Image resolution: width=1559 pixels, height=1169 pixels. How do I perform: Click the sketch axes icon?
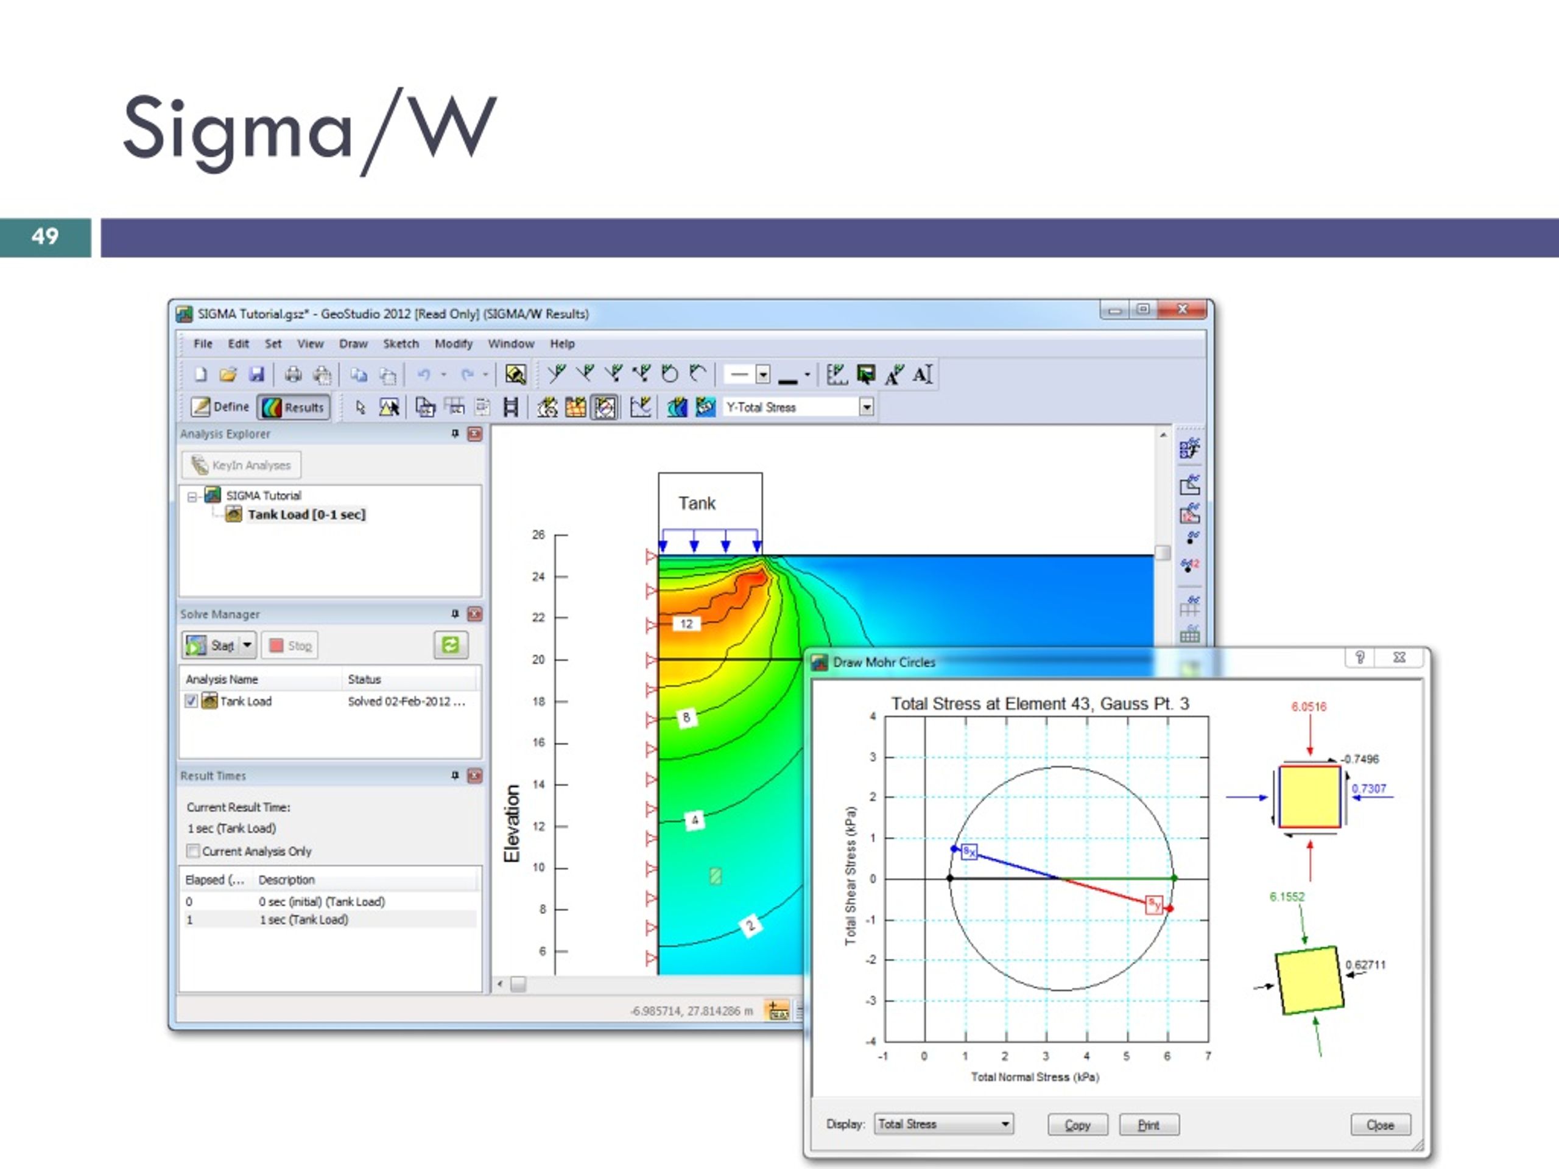(x=837, y=374)
